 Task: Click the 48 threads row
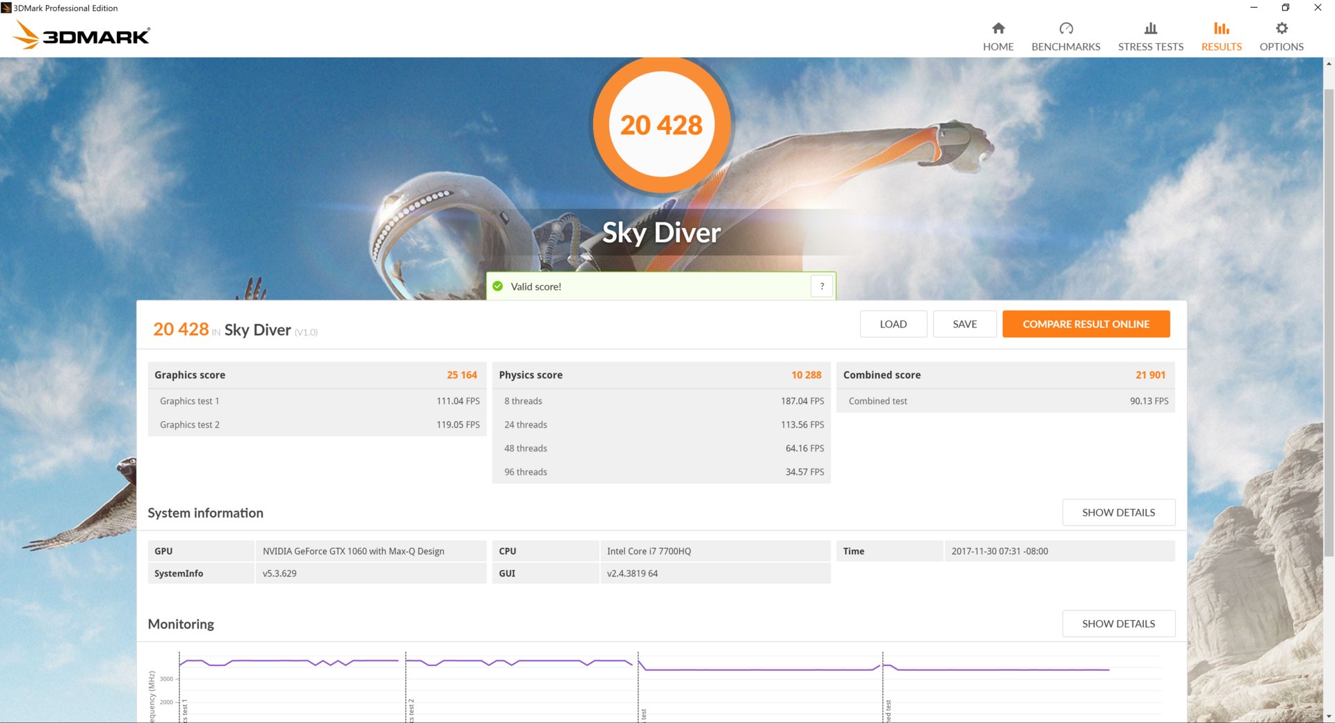click(661, 448)
